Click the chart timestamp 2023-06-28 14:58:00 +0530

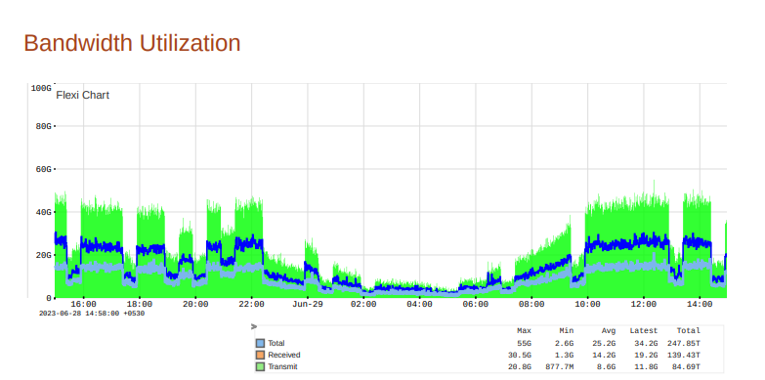pos(92,314)
